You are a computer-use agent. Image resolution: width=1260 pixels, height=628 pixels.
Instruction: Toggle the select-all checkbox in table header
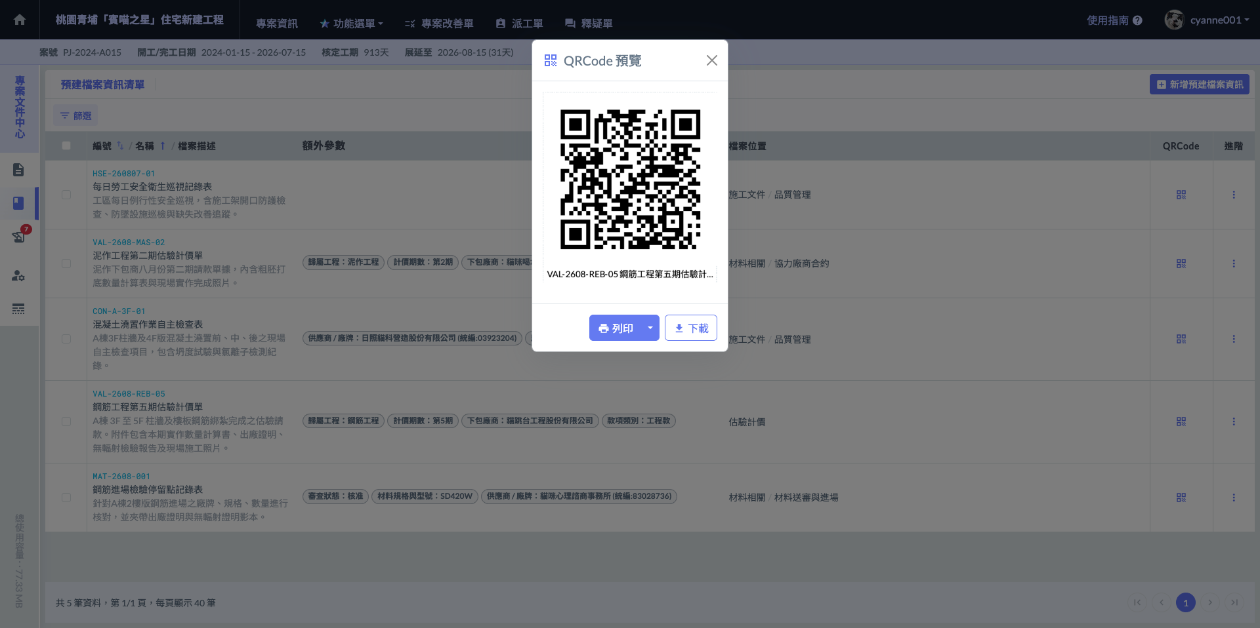tap(66, 146)
